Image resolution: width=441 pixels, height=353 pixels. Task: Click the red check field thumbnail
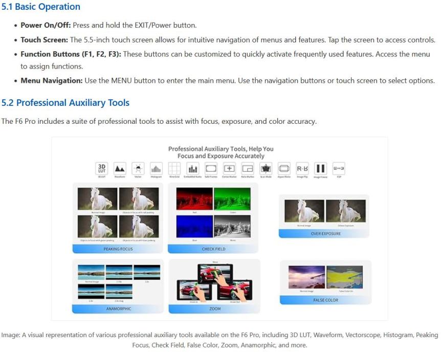tap(194, 198)
